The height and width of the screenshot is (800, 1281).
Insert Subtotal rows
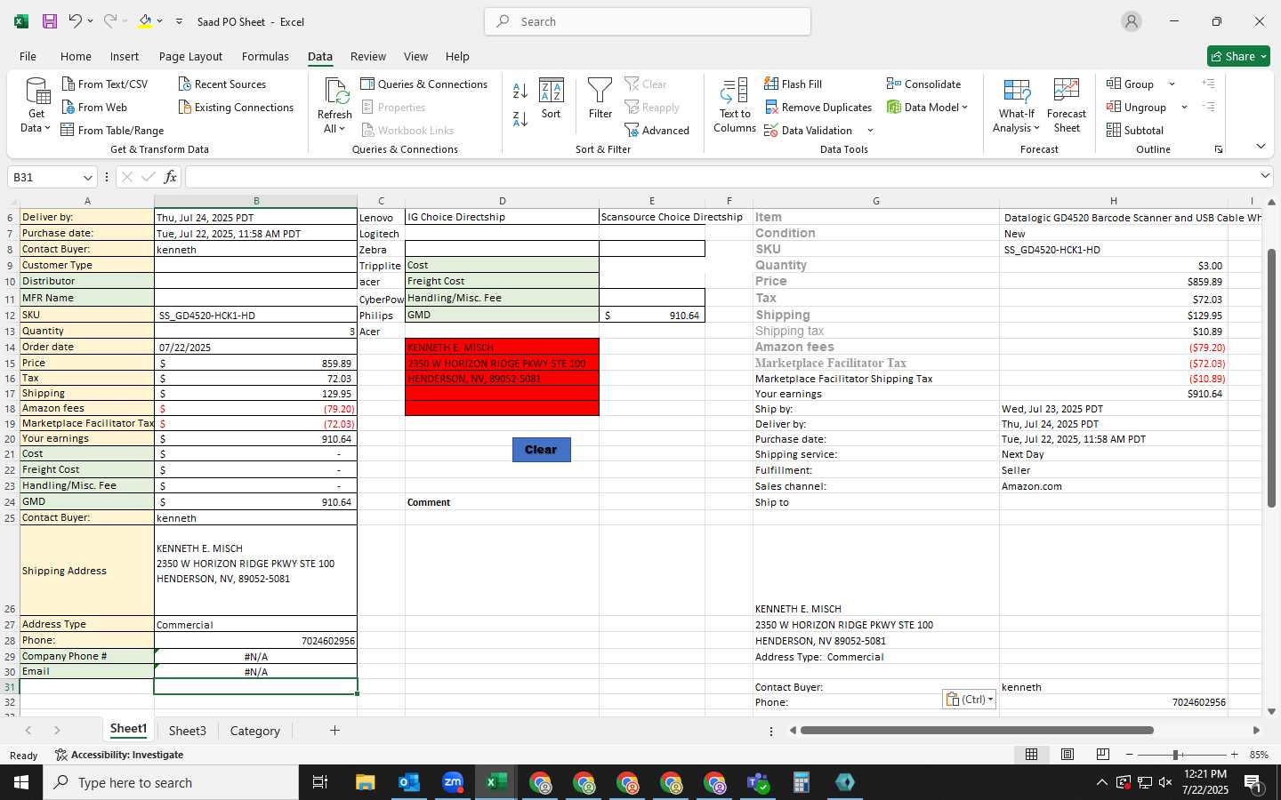1135,131
